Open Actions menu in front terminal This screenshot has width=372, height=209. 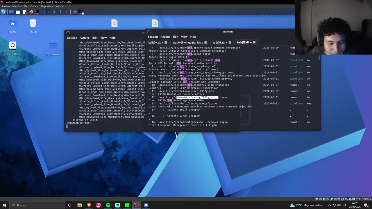[x=165, y=37]
